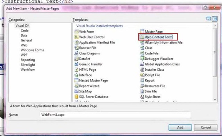Image resolution: width=222 pixels, height=136 pixels.
Task: Select the Class template icon
Action: (142, 48)
